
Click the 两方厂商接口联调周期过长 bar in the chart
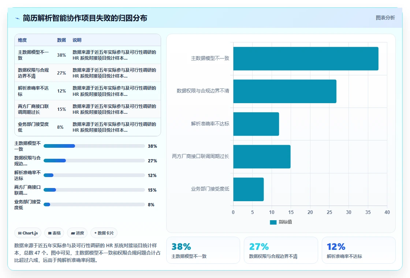tap(262, 157)
